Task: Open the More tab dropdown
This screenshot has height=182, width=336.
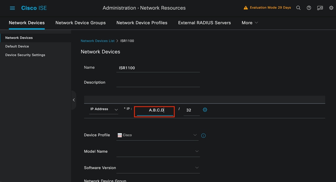Action: [249, 22]
